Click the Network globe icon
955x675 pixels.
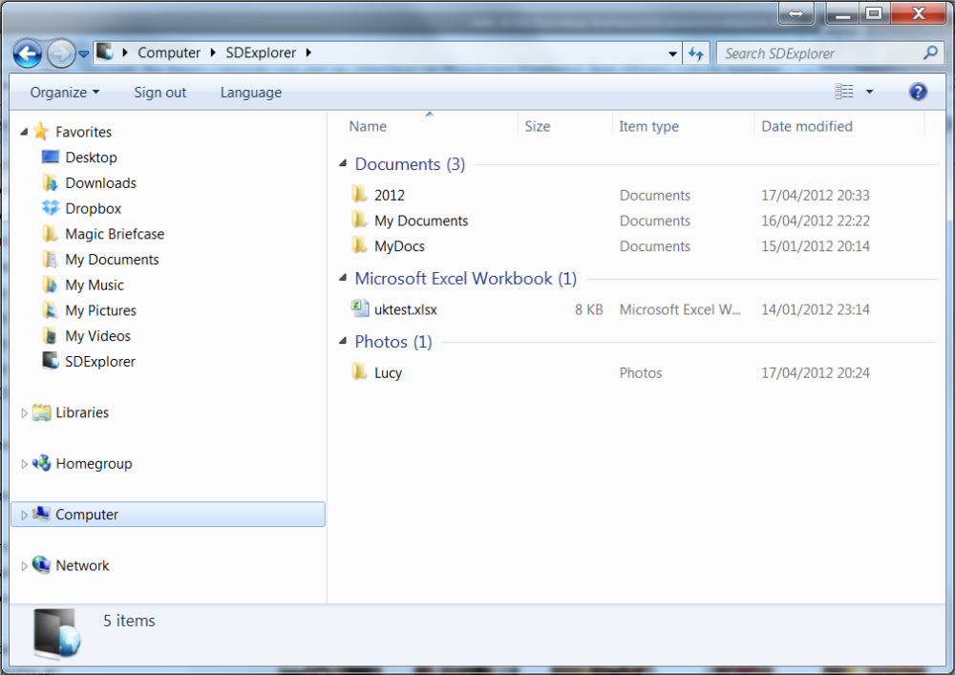point(41,565)
